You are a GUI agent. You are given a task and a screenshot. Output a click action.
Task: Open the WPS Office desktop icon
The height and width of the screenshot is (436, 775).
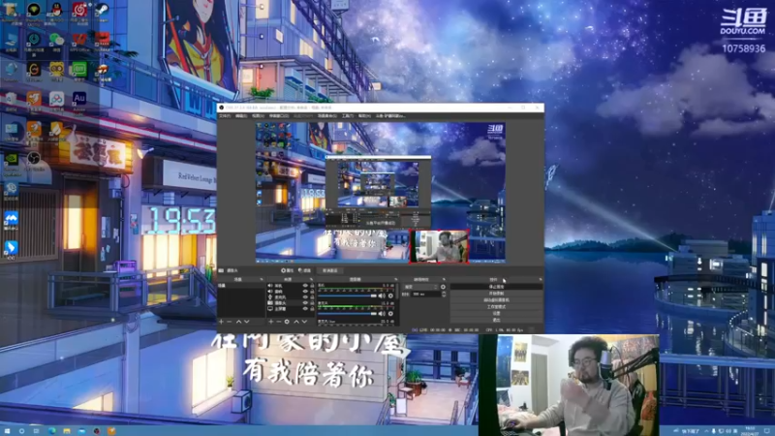[x=79, y=41]
